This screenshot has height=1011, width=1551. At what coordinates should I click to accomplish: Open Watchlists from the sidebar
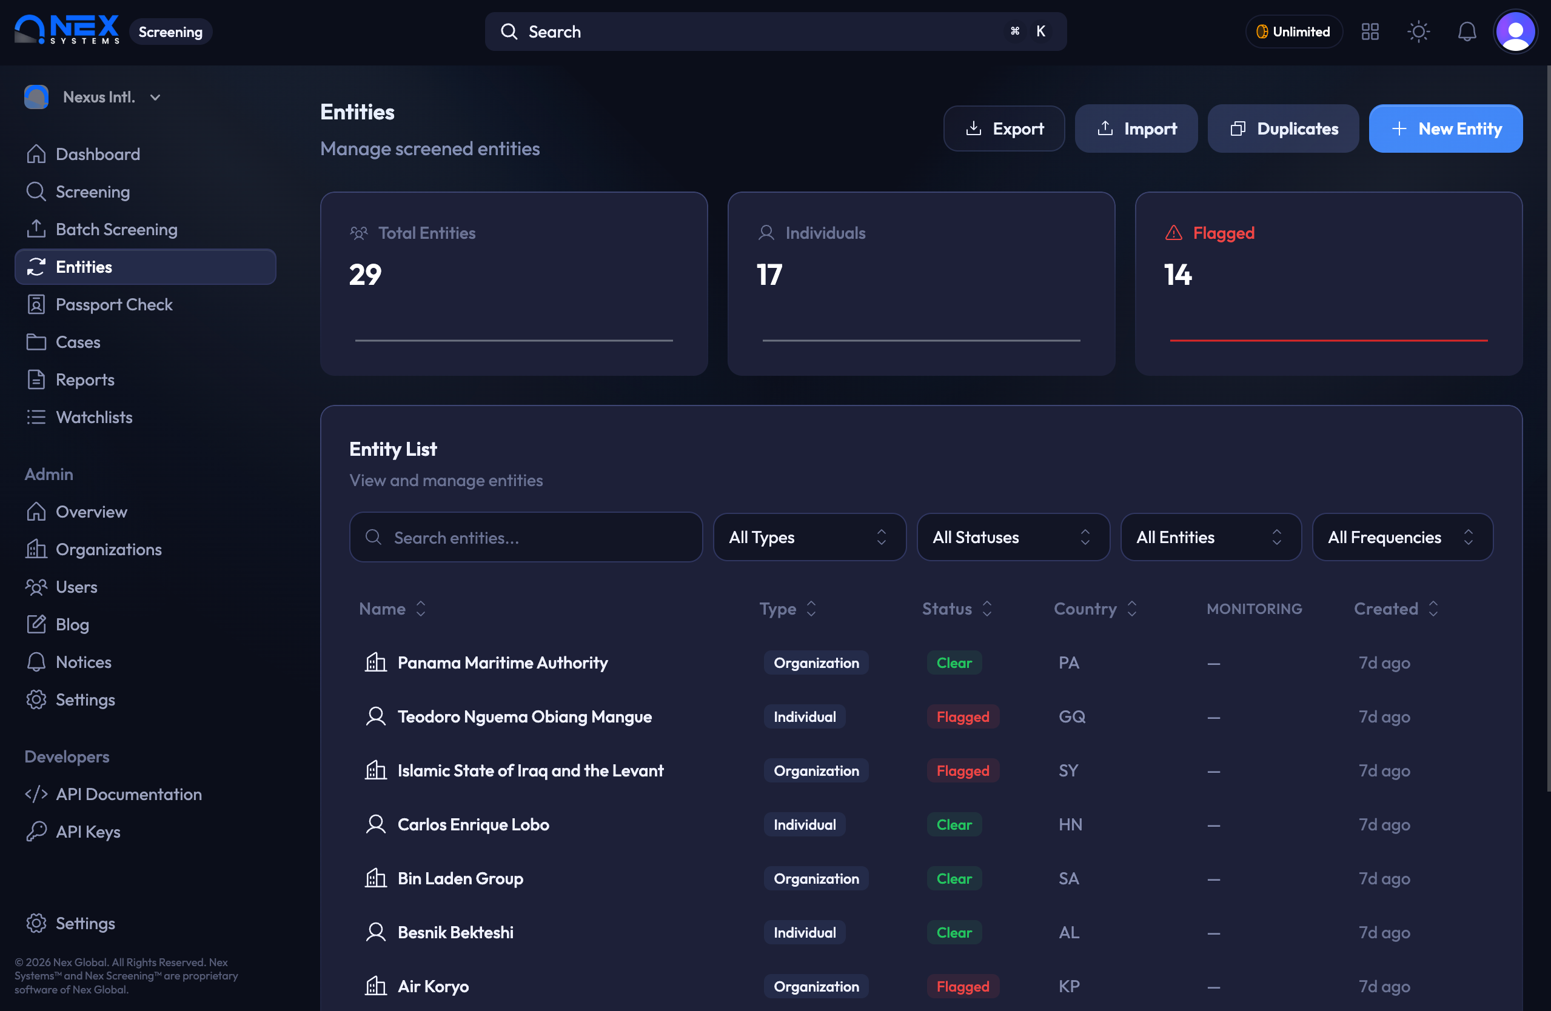(x=146, y=417)
